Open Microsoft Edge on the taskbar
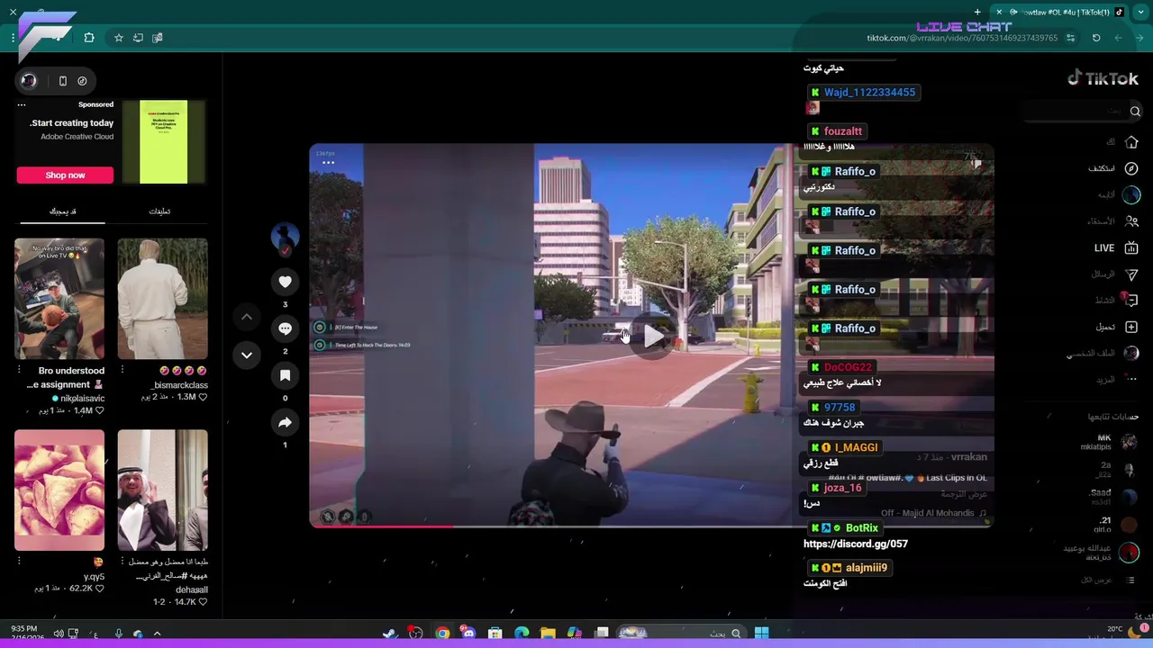Viewport: 1153px width, 648px height. [x=522, y=634]
